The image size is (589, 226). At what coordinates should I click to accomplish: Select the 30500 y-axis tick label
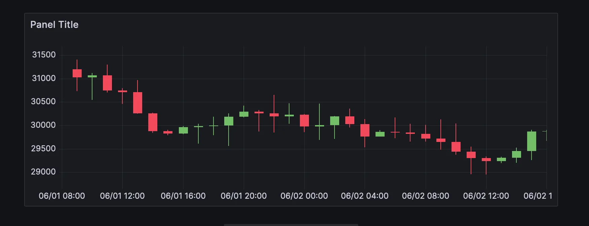43,102
